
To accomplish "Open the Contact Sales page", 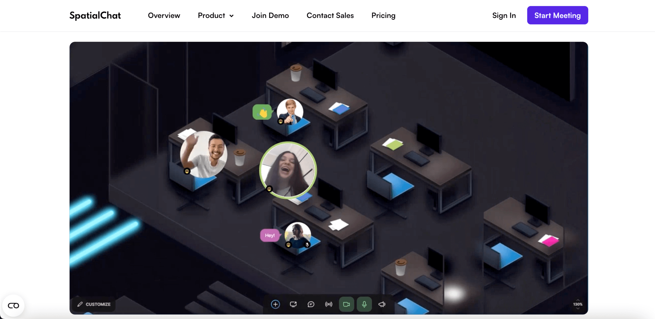I will tap(330, 15).
